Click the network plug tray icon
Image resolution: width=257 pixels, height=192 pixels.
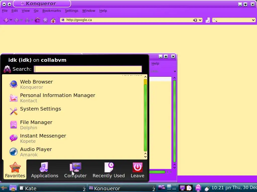click(x=207, y=188)
